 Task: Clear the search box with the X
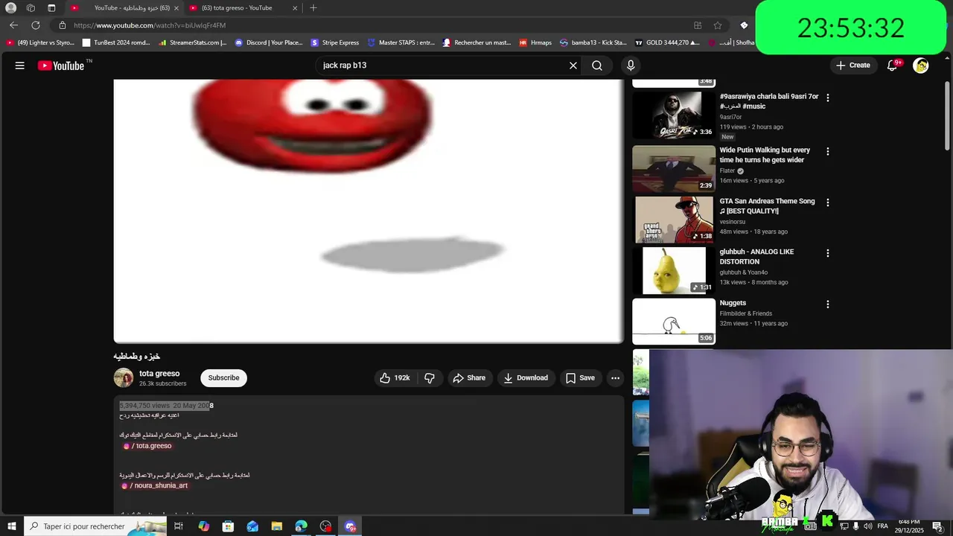(573, 66)
